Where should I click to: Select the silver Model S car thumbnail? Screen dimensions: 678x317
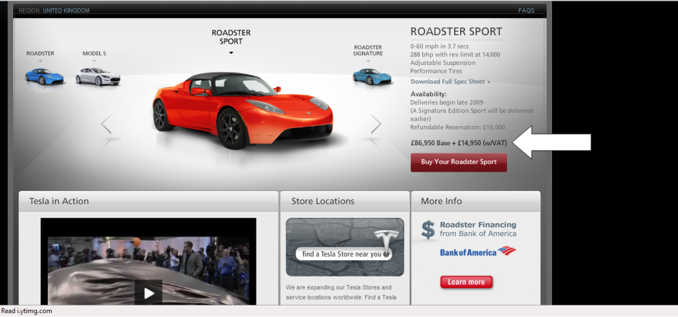(x=97, y=76)
